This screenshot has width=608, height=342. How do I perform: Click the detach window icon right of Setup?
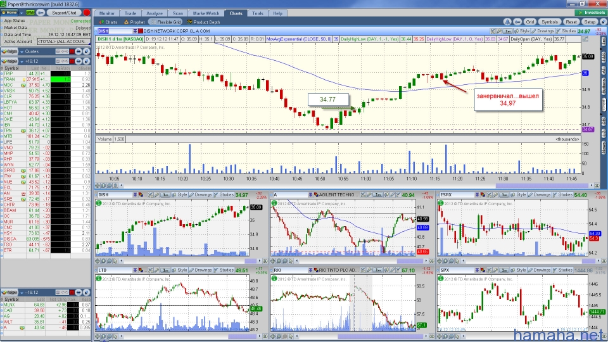(602, 22)
